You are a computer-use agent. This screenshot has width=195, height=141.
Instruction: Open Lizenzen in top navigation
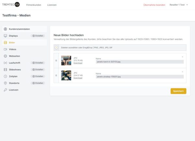[x=52, y=5]
